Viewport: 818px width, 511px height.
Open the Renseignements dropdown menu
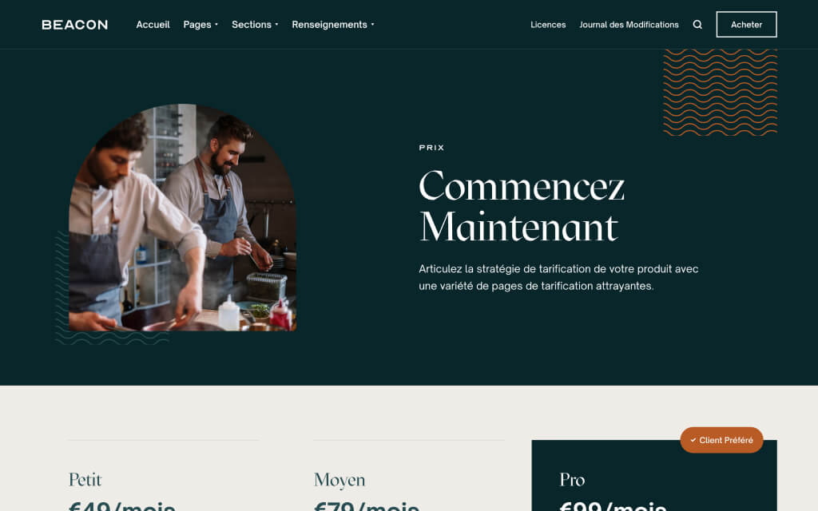333,25
